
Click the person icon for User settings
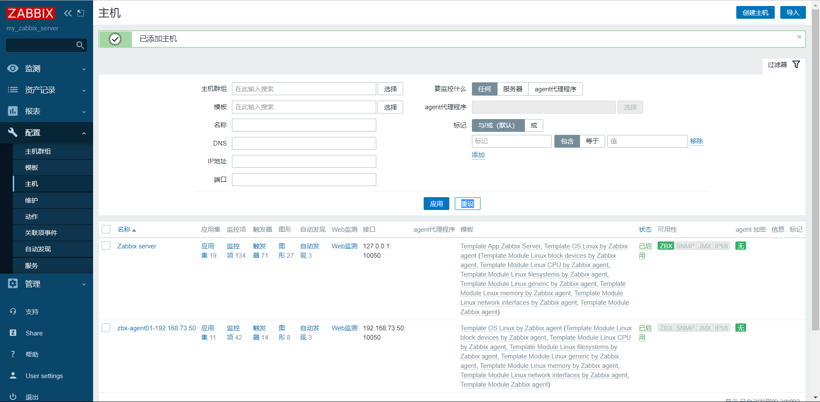click(13, 376)
